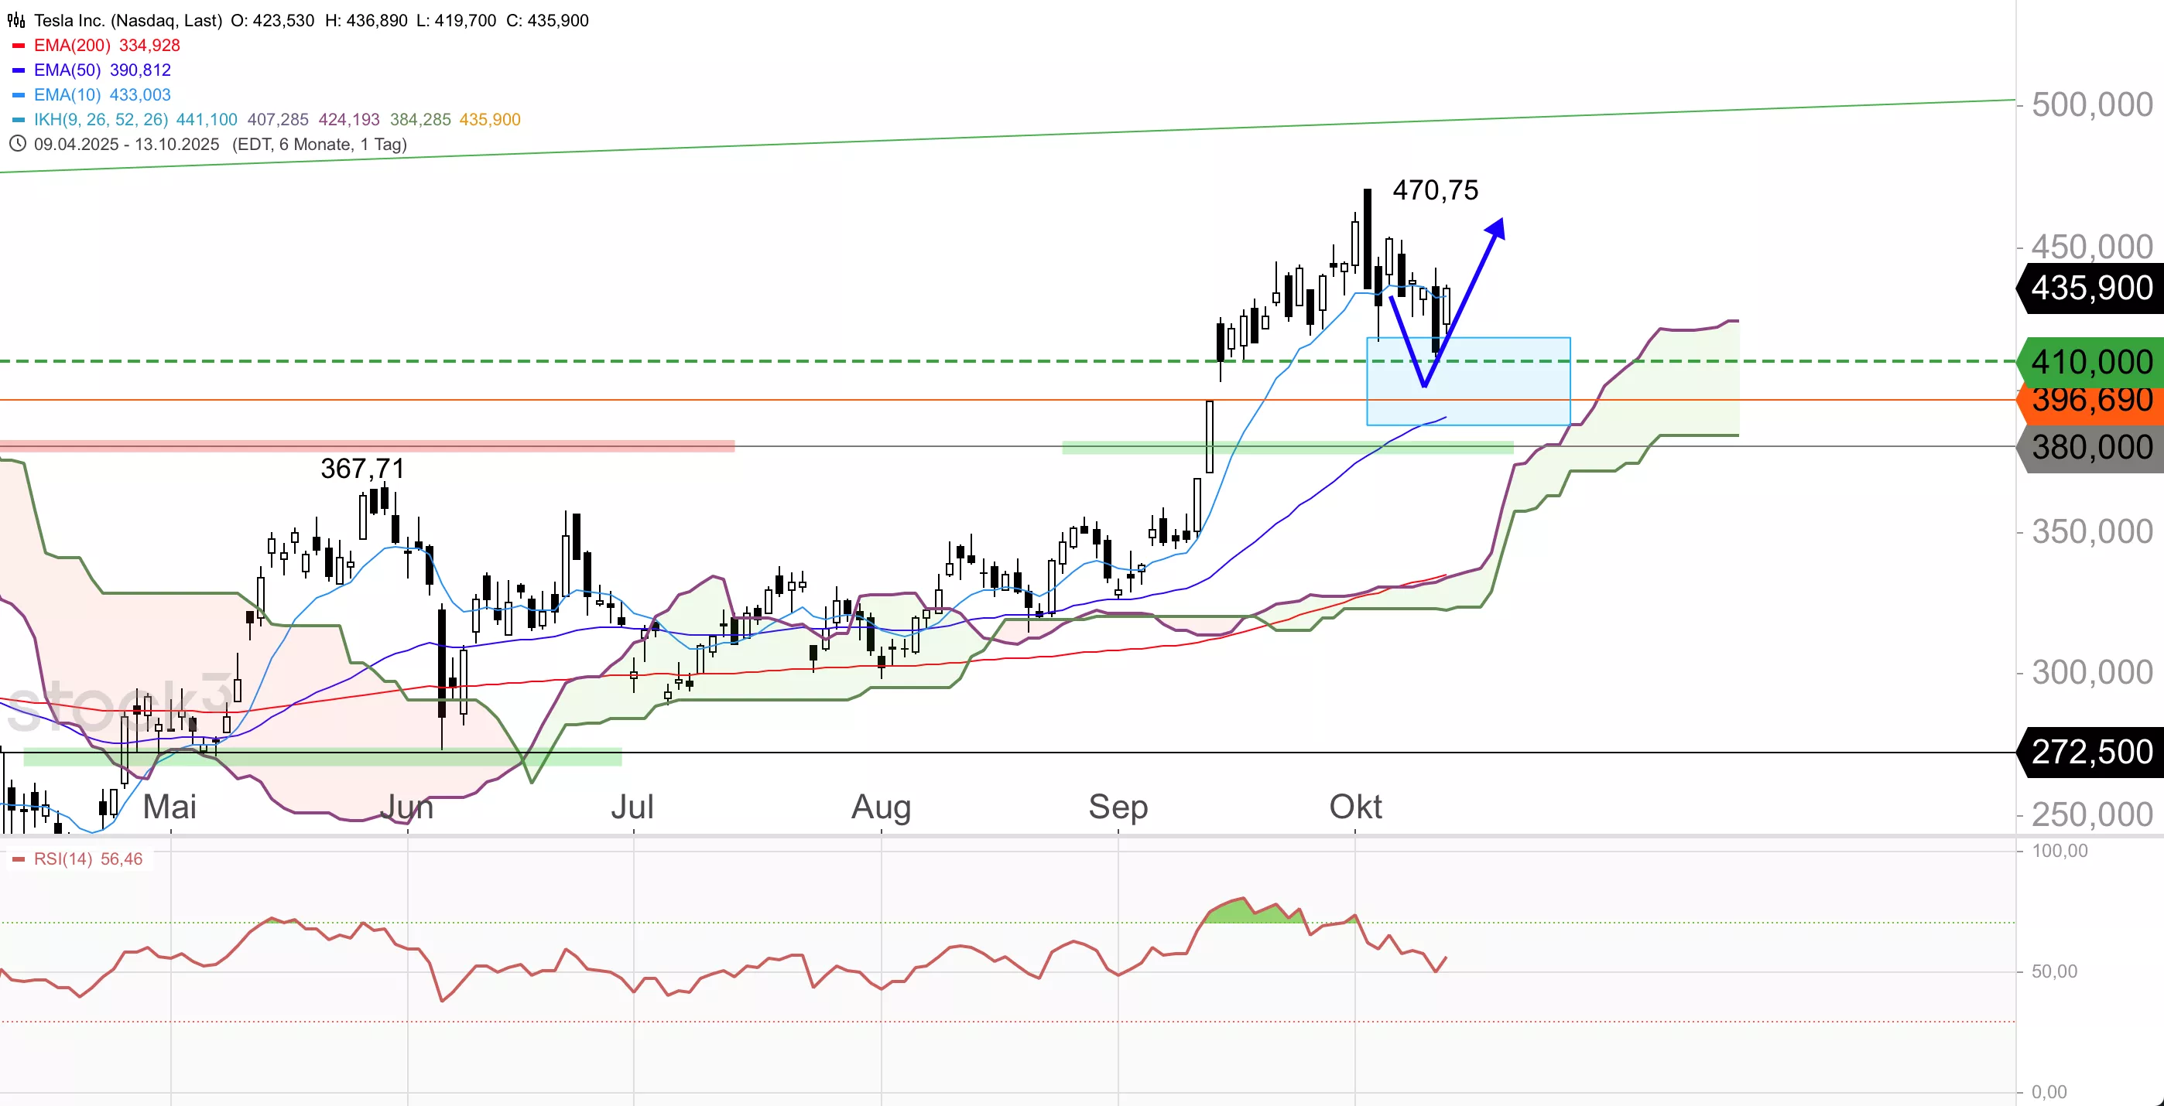Click the Okt month label on time axis
The image size is (2164, 1106).
click(1355, 807)
